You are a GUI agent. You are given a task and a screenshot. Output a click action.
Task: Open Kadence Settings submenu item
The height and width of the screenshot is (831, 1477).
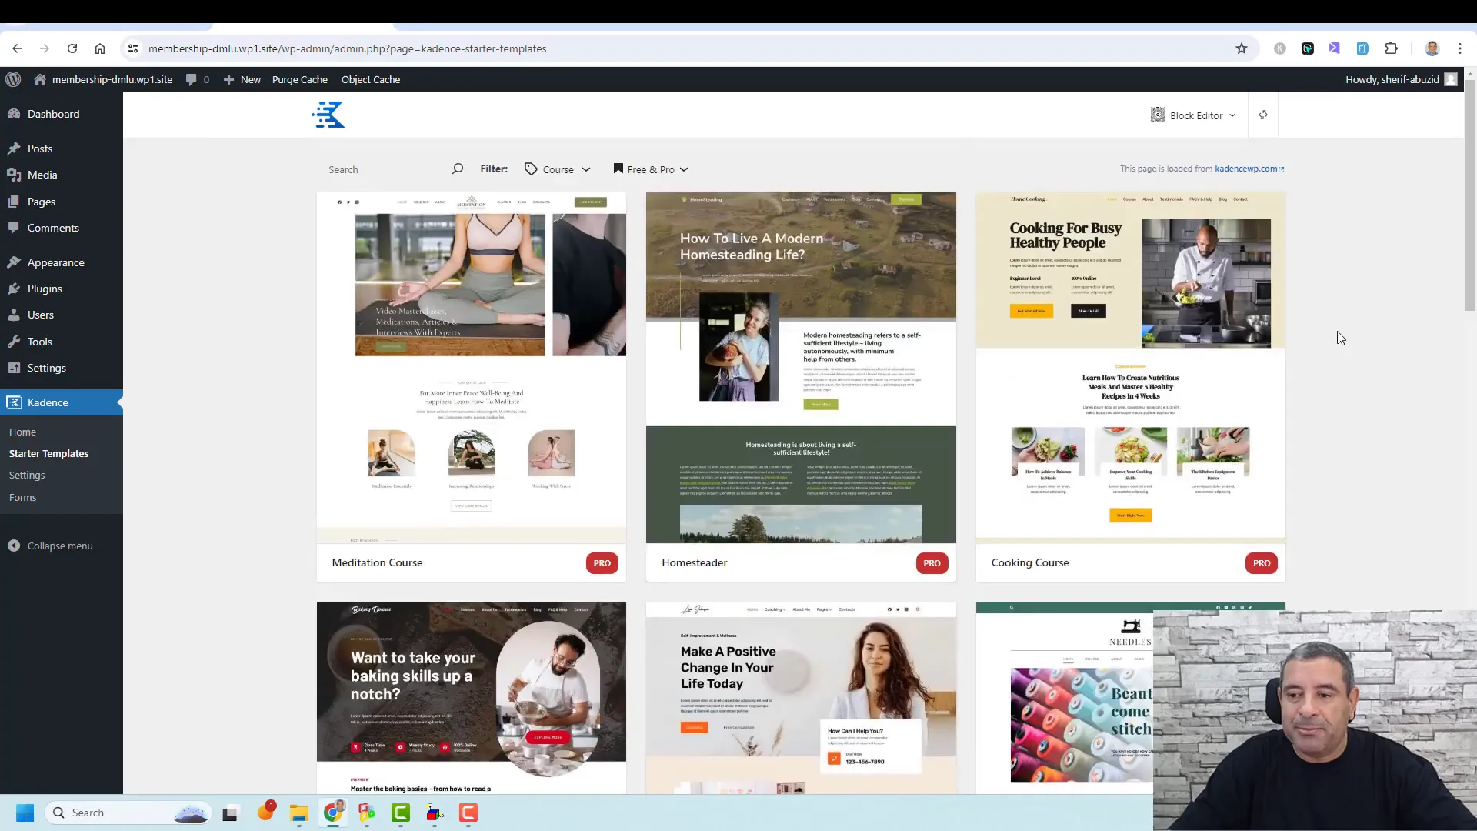point(27,475)
